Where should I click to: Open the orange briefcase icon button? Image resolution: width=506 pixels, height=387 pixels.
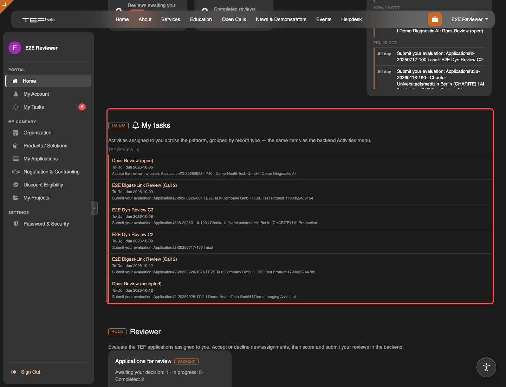pos(435,19)
